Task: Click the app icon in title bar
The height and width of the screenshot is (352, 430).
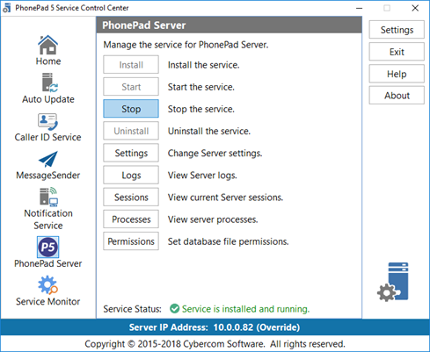Action: (x=6, y=8)
